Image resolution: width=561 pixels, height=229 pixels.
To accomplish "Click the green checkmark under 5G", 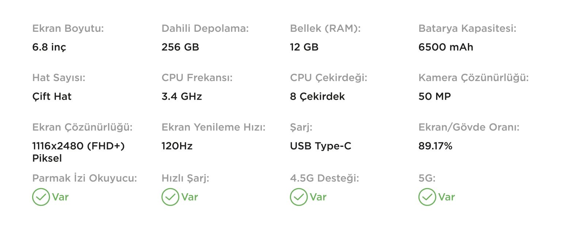I will [427, 197].
